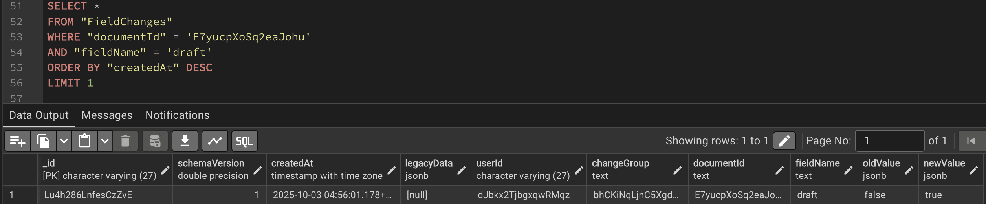Select the newValue cell showing true
986x204 pixels.
pyautogui.click(x=951, y=195)
